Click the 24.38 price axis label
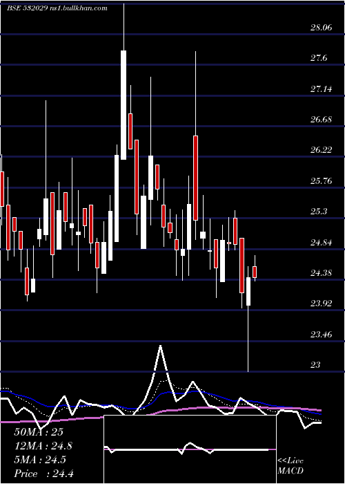The image size is (345, 484). pyautogui.click(x=321, y=273)
